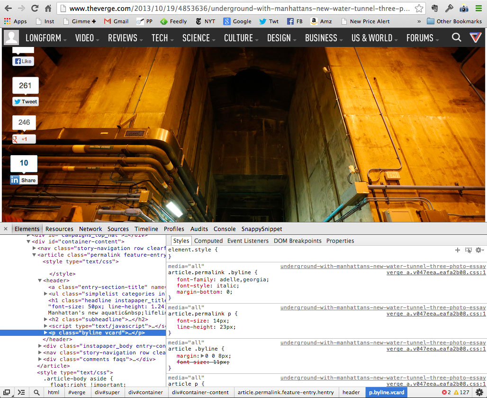Expand the h2 subheadline node
487x398 pixels.
[45, 319]
